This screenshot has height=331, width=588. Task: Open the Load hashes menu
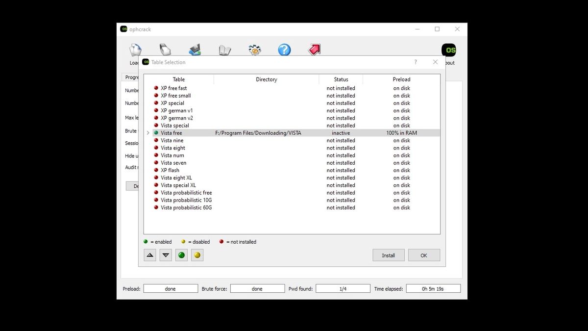(135, 49)
